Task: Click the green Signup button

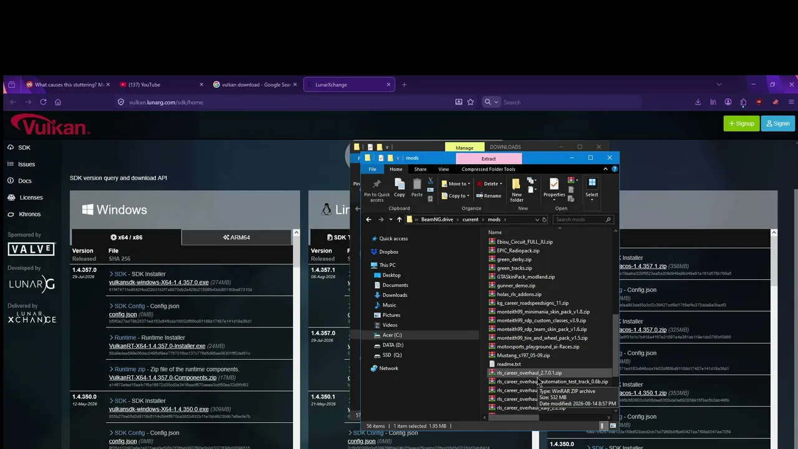Action: point(741,123)
